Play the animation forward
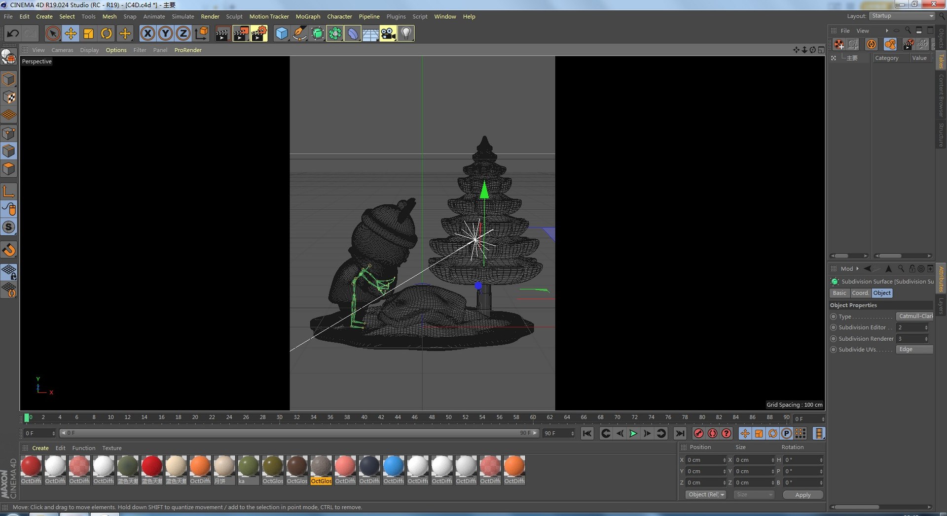This screenshot has width=947, height=516. coord(633,433)
